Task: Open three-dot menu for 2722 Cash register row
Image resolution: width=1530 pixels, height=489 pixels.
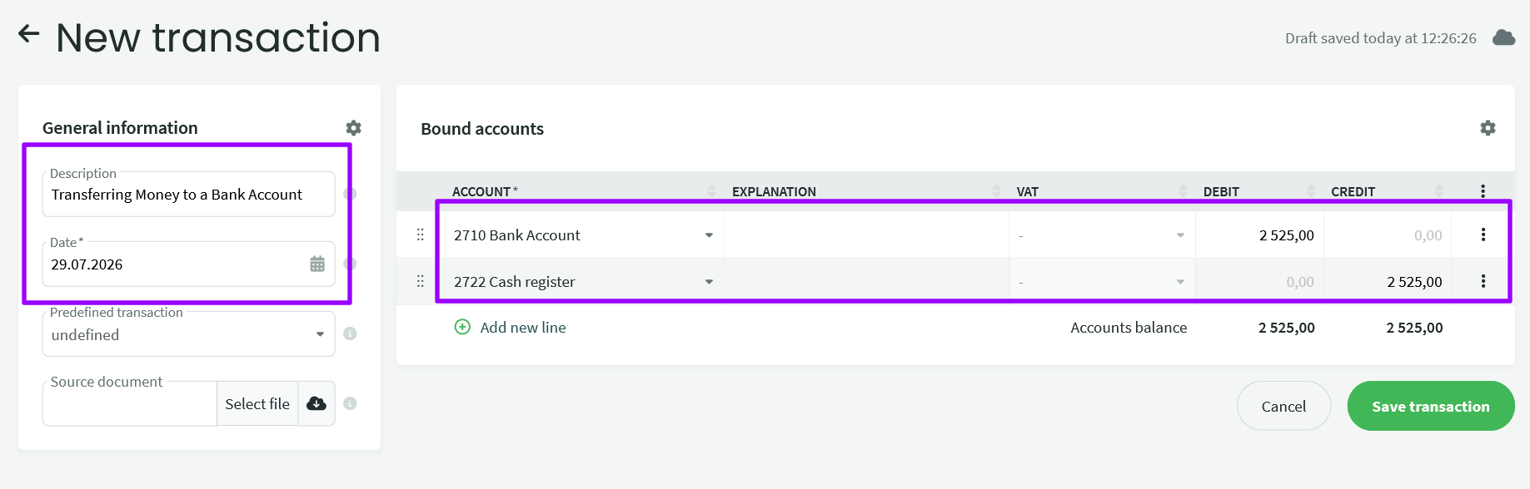Action: tap(1483, 281)
